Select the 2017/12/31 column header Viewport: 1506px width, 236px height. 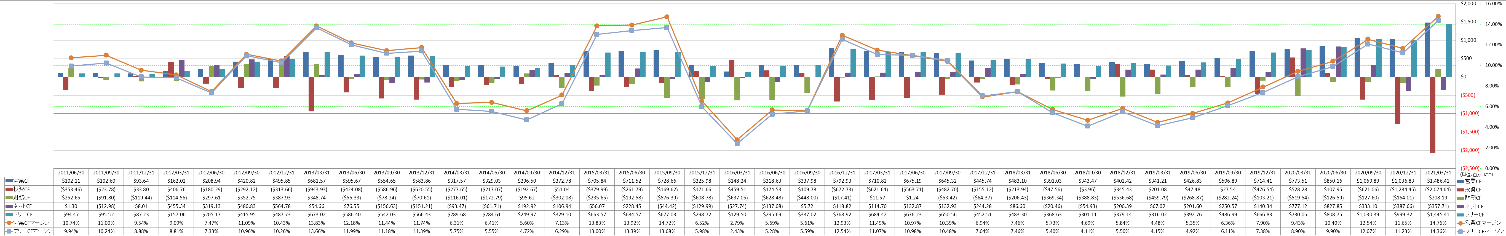pos(983,173)
